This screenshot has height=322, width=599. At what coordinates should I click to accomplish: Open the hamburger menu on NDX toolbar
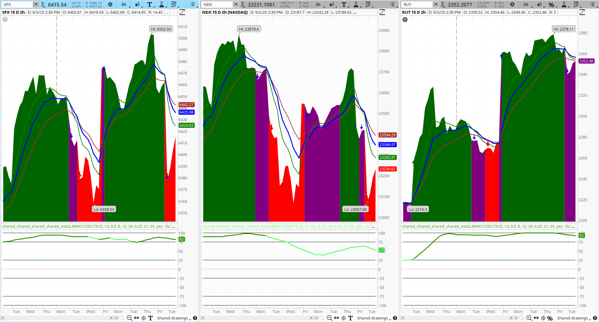pos(392,4)
